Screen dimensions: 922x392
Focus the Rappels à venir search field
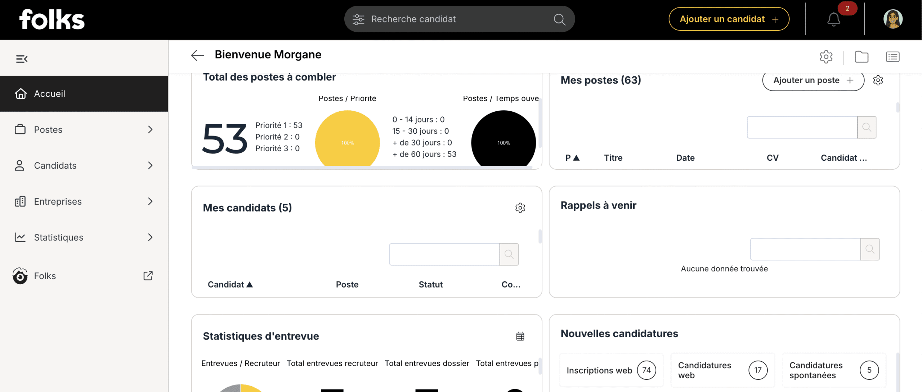pos(805,249)
